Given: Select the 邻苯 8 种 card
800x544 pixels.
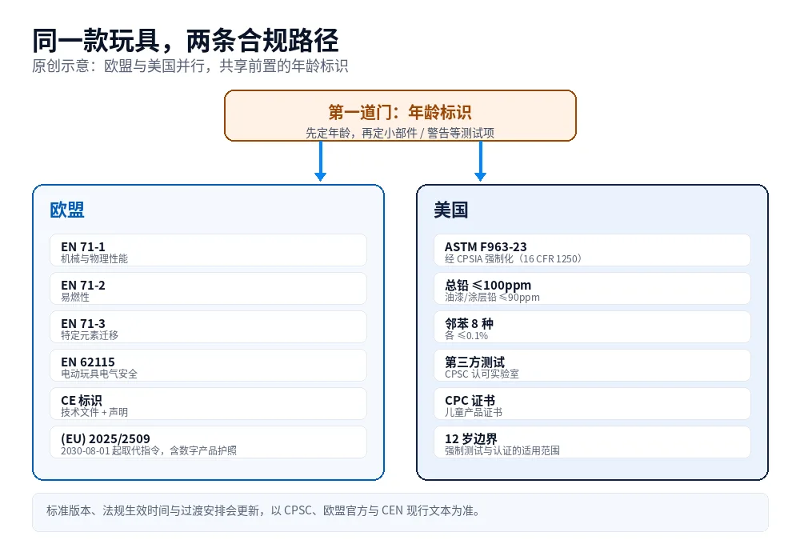Looking at the screenshot, I should click(x=592, y=326).
